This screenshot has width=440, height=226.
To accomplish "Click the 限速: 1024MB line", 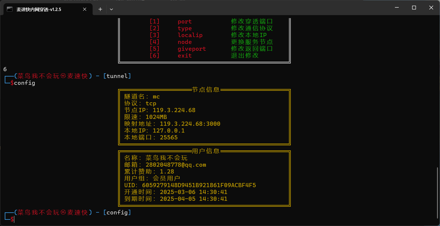I will point(145,117).
